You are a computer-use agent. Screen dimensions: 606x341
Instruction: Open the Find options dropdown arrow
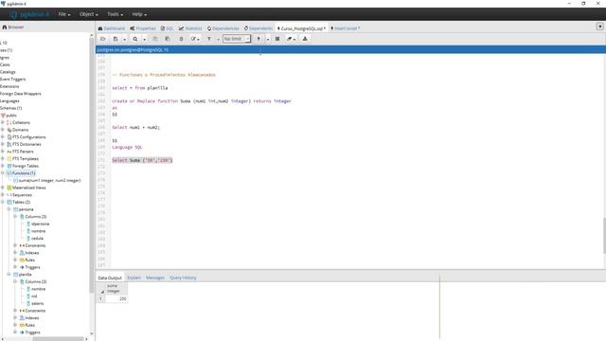tap(145, 39)
